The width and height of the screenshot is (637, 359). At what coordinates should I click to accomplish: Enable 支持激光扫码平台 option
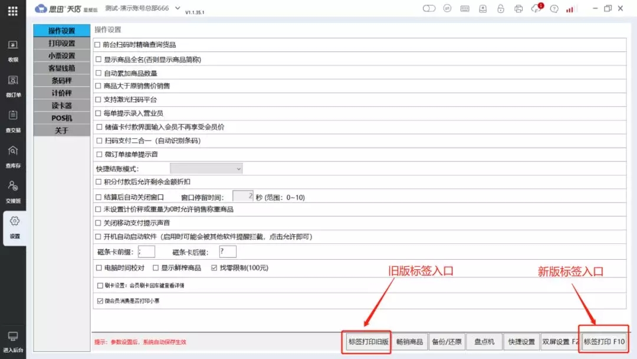tap(97, 100)
